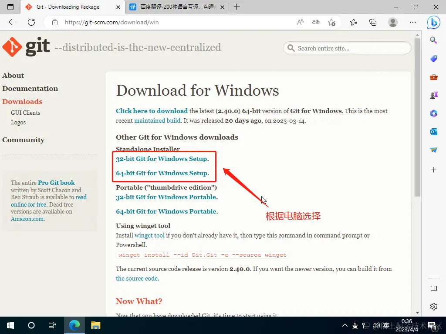The width and height of the screenshot is (446, 334).
Task: Select the winget install command text
Action: pyautogui.click(x=202, y=255)
